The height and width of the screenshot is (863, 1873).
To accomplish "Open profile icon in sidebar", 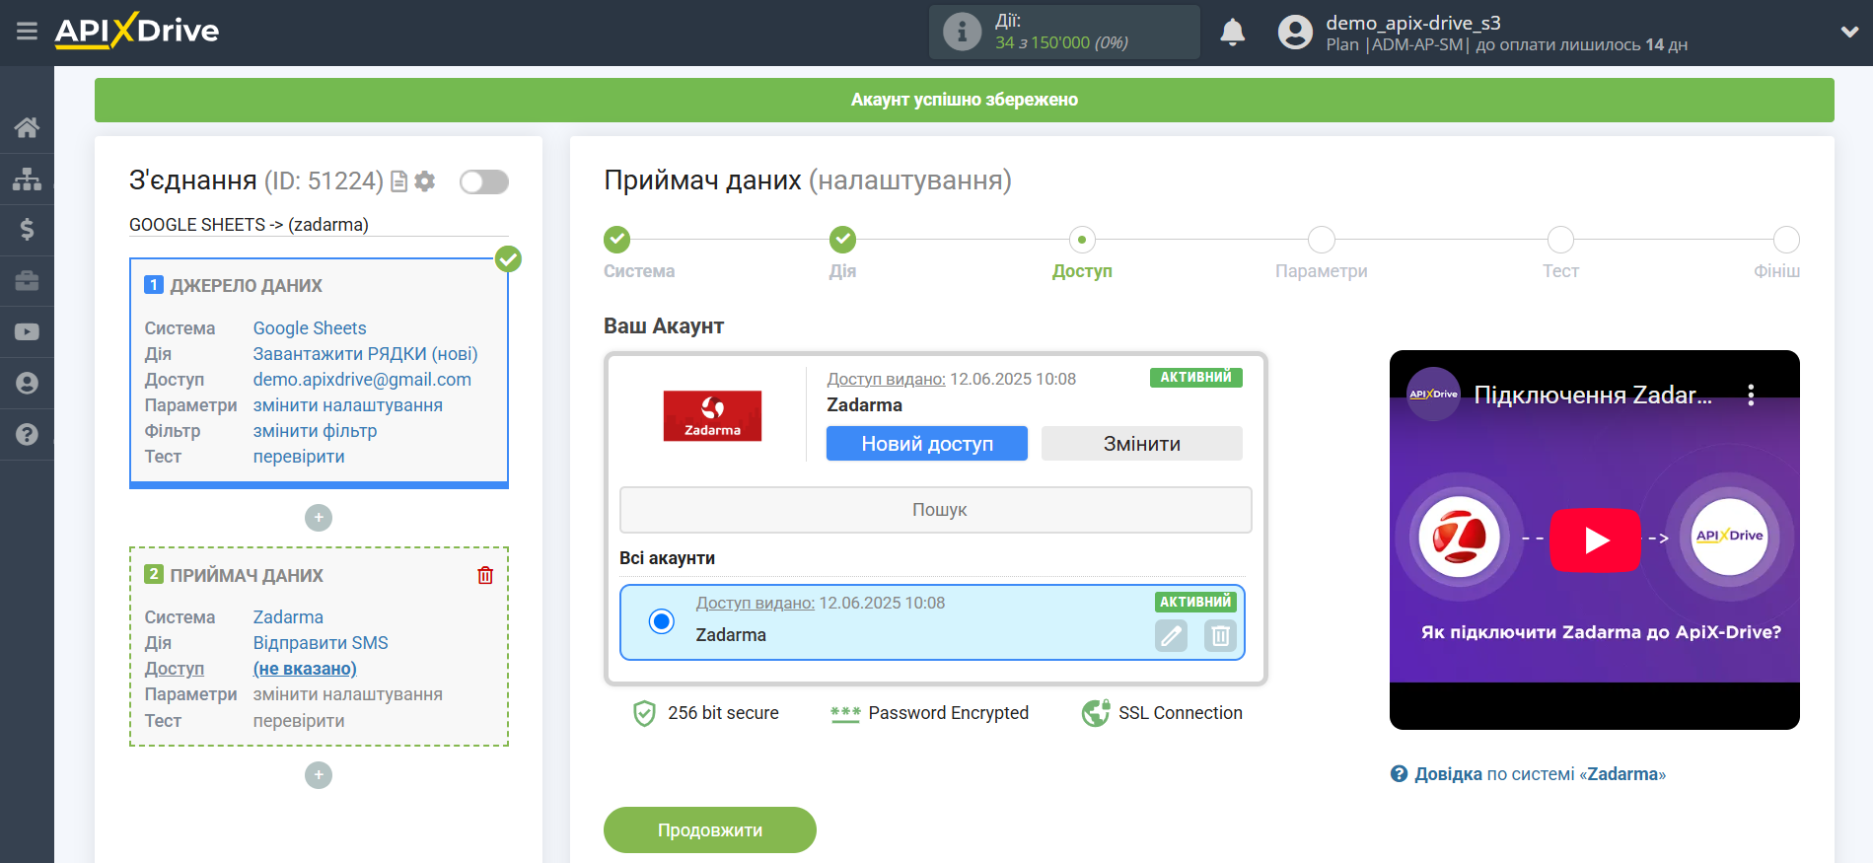I will coord(27,384).
